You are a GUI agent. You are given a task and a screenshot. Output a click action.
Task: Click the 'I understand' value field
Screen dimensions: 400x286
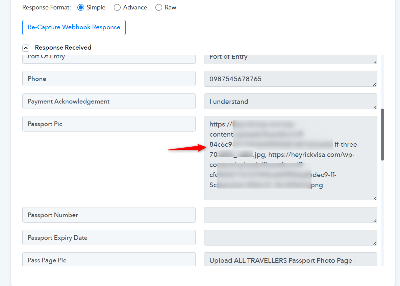(x=290, y=102)
